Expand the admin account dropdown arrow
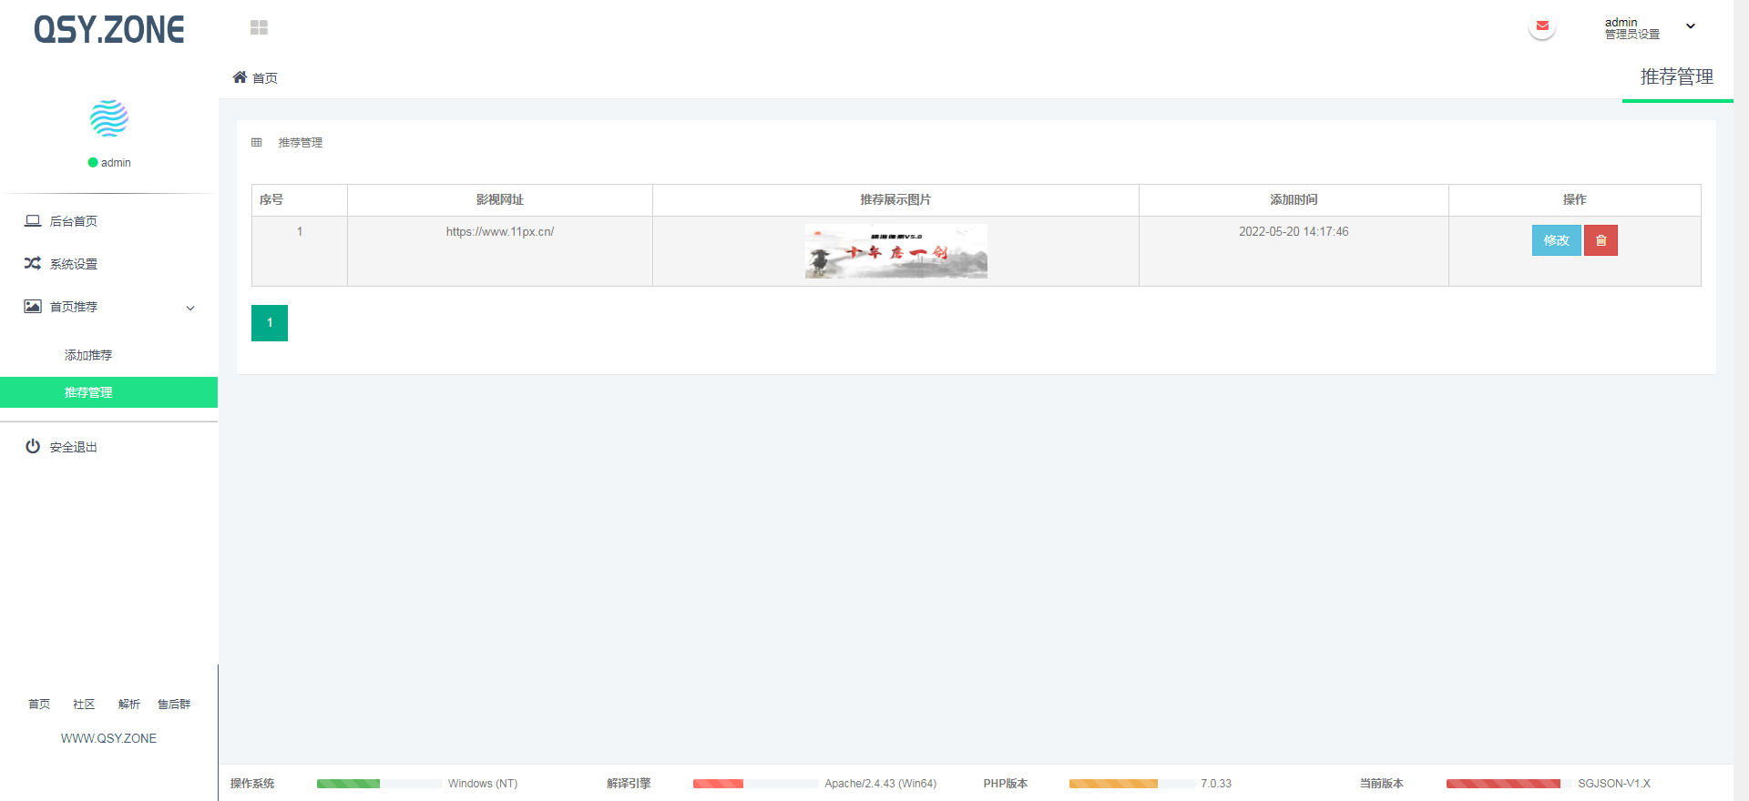 click(1691, 26)
